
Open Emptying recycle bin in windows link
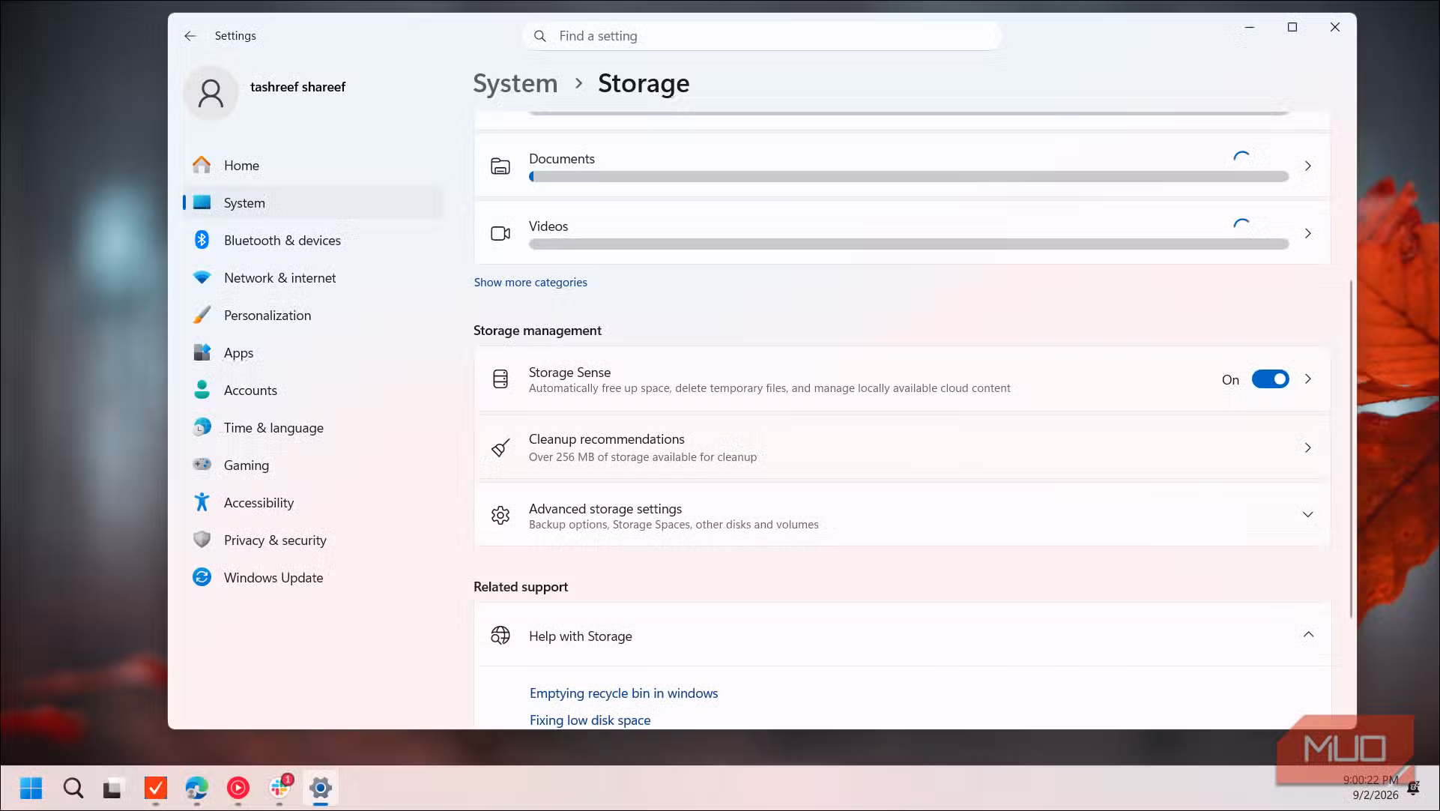[x=623, y=693]
